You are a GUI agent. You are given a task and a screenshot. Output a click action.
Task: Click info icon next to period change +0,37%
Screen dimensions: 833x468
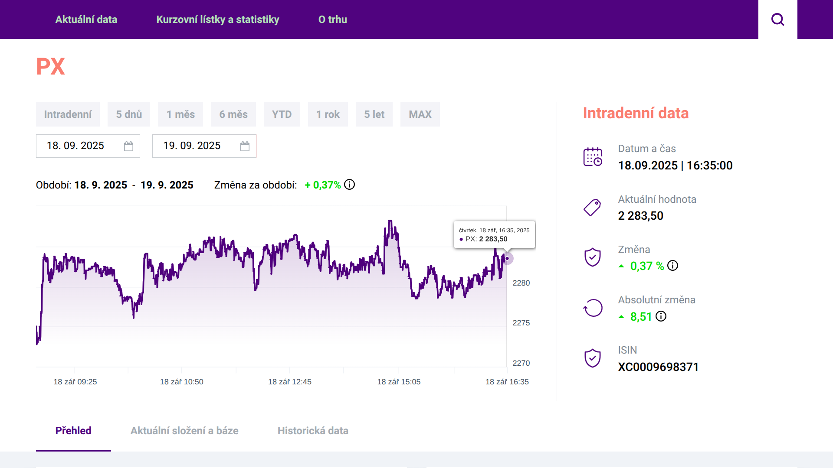349,185
